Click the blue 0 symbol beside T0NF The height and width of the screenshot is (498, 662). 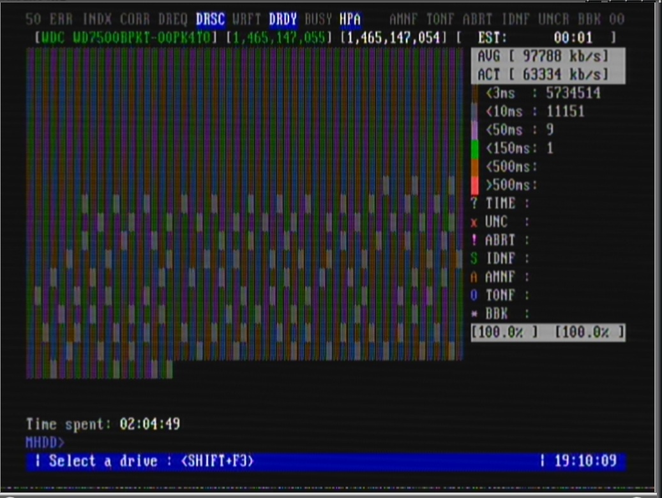tap(474, 295)
